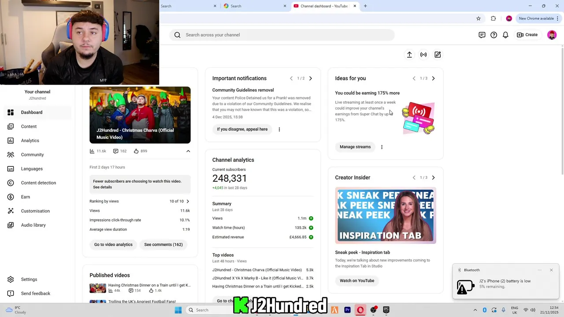564x317 pixels.
Task: Click the Manage streams button
Action: pyautogui.click(x=355, y=147)
